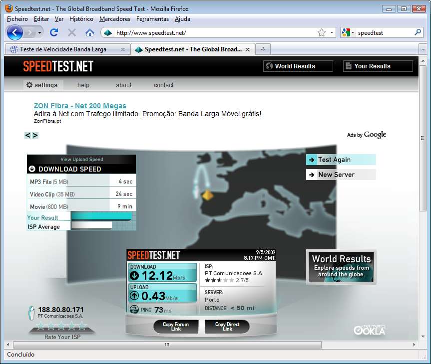Close the Speedtest.net tab
The width and height of the screenshot is (431, 364).
pyautogui.click(x=248, y=49)
